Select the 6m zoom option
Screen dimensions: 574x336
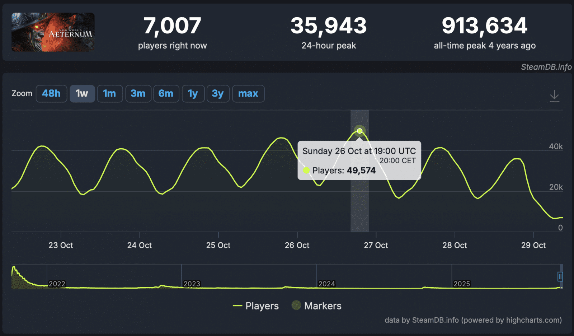[166, 93]
